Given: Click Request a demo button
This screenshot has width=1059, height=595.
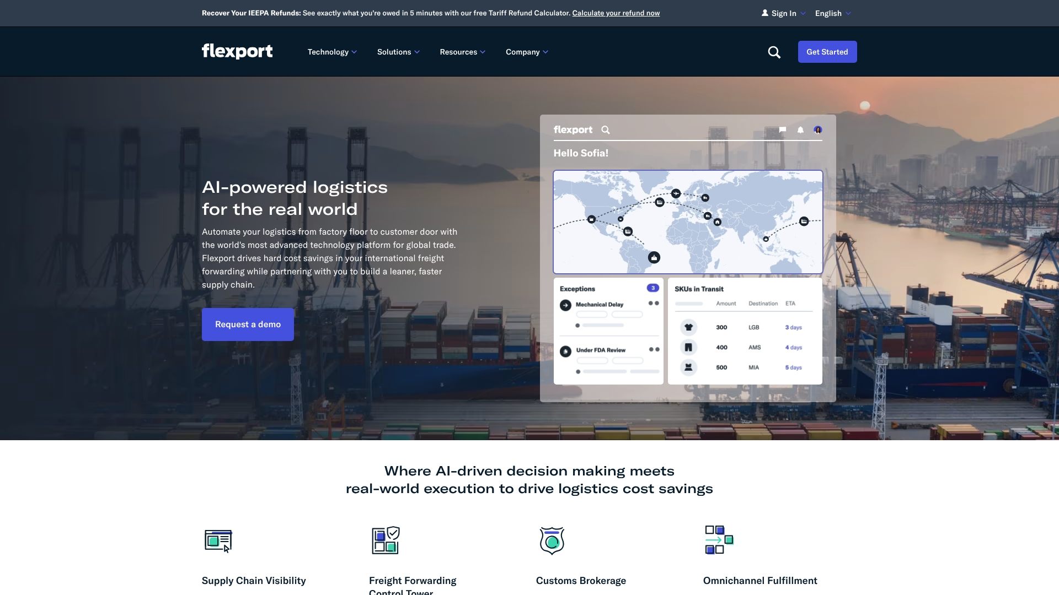Looking at the screenshot, I should coord(248,324).
